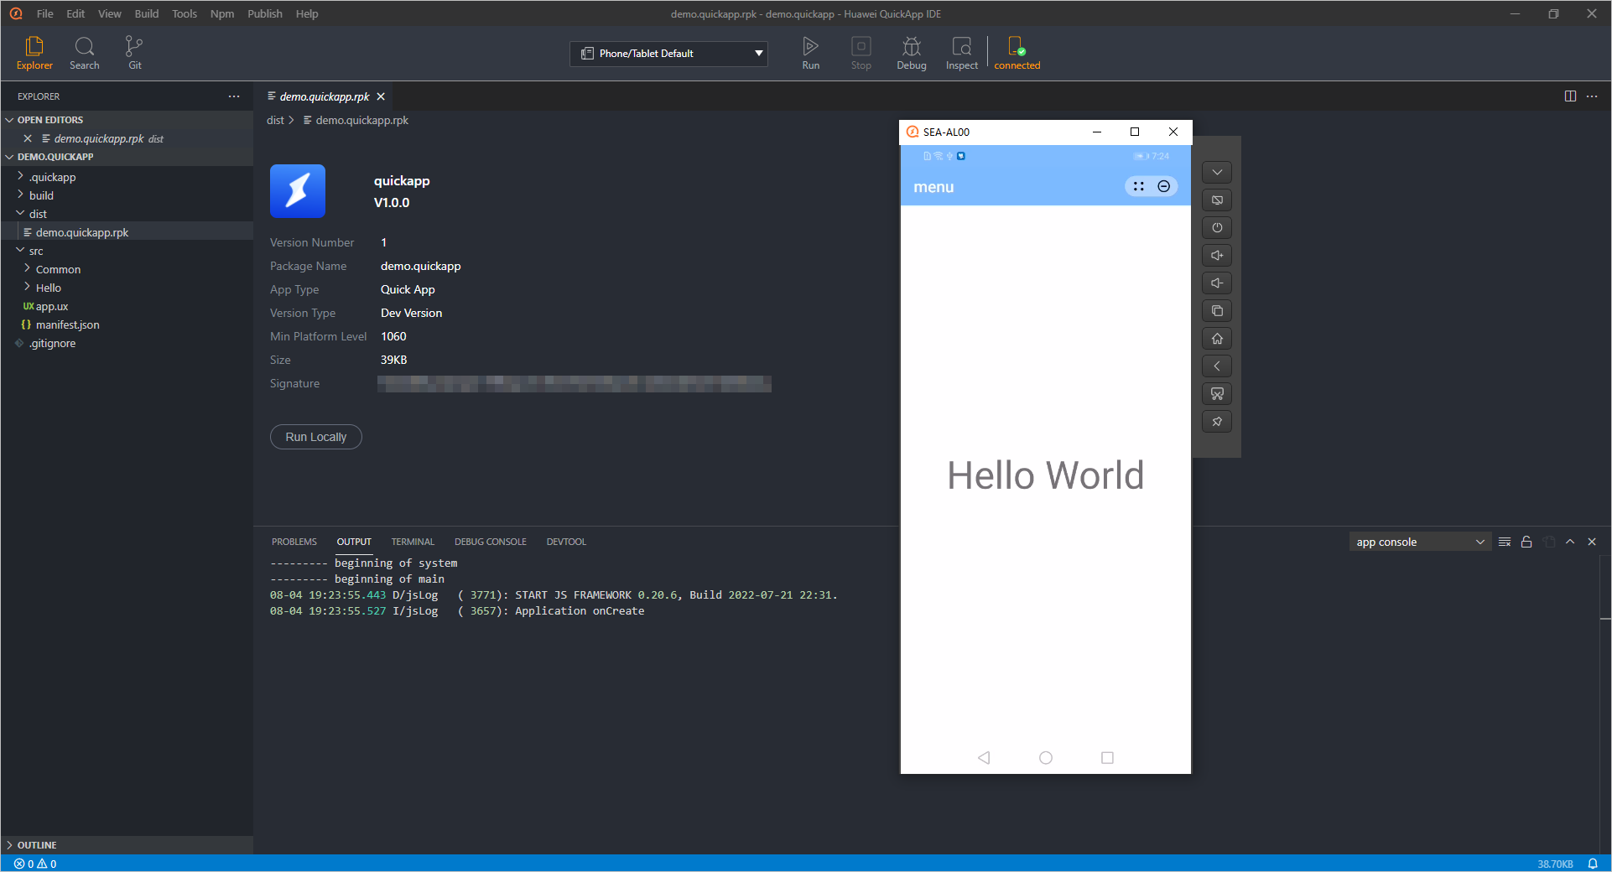1612x872 pixels.
Task: Click the emulator power button
Action: click(x=1217, y=228)
